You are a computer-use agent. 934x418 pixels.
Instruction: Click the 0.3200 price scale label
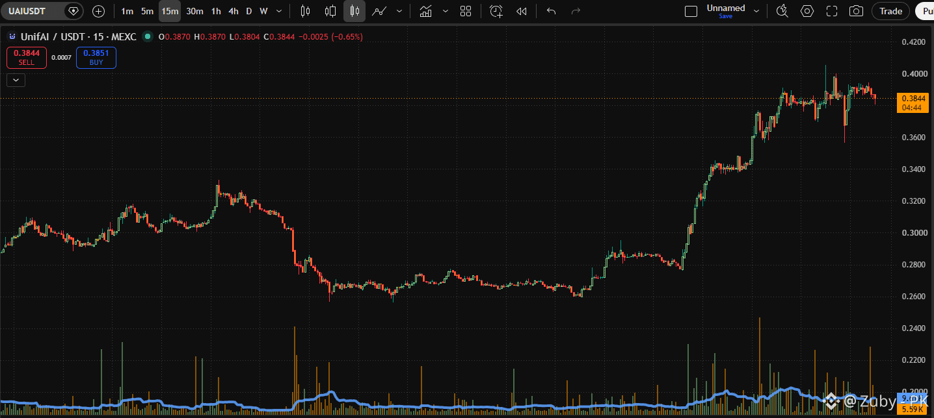coord(913,201)
